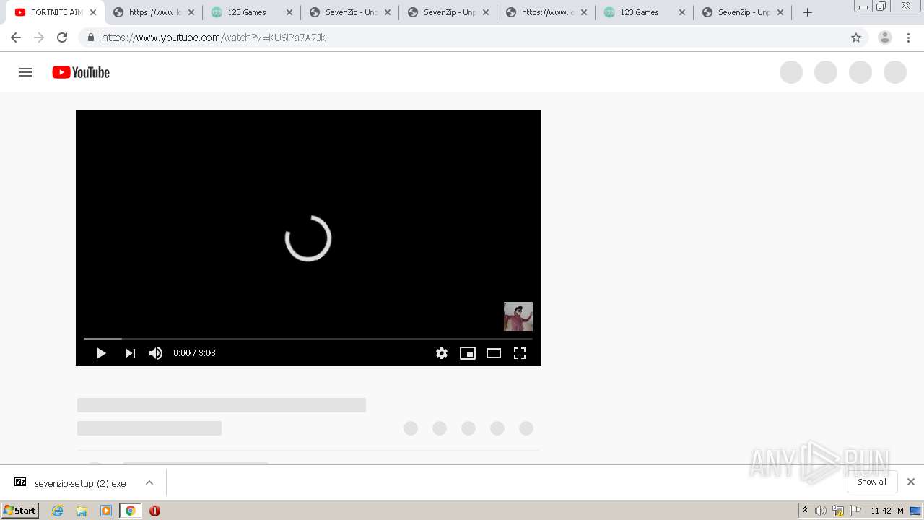Viewport: 924px width, 520px height.
Task: Click the 11:42 PM taskbar clock
Action: pos(887,511)
